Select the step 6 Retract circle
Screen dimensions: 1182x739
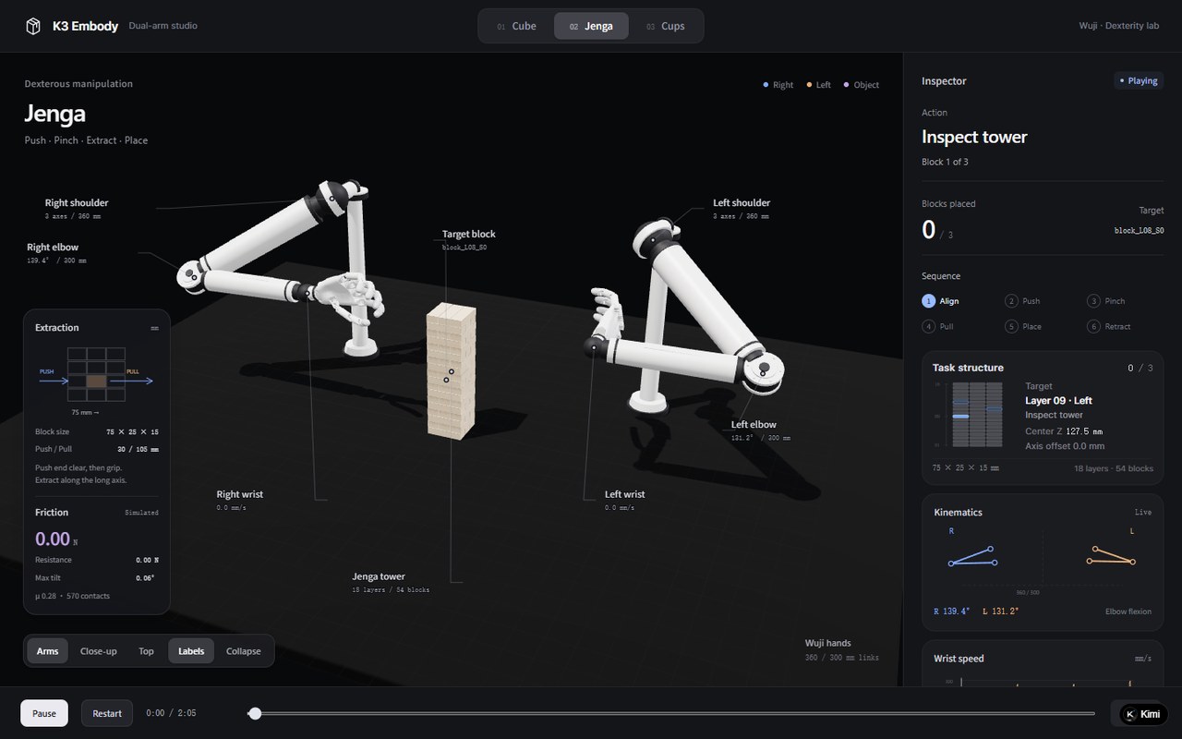click(1093, 326)
